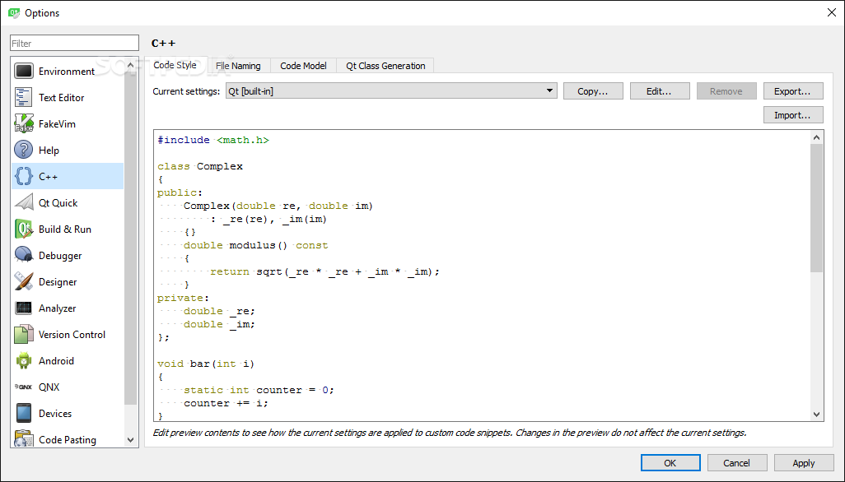Click the Edit... button
845x482 pixels.
(660, 91)
